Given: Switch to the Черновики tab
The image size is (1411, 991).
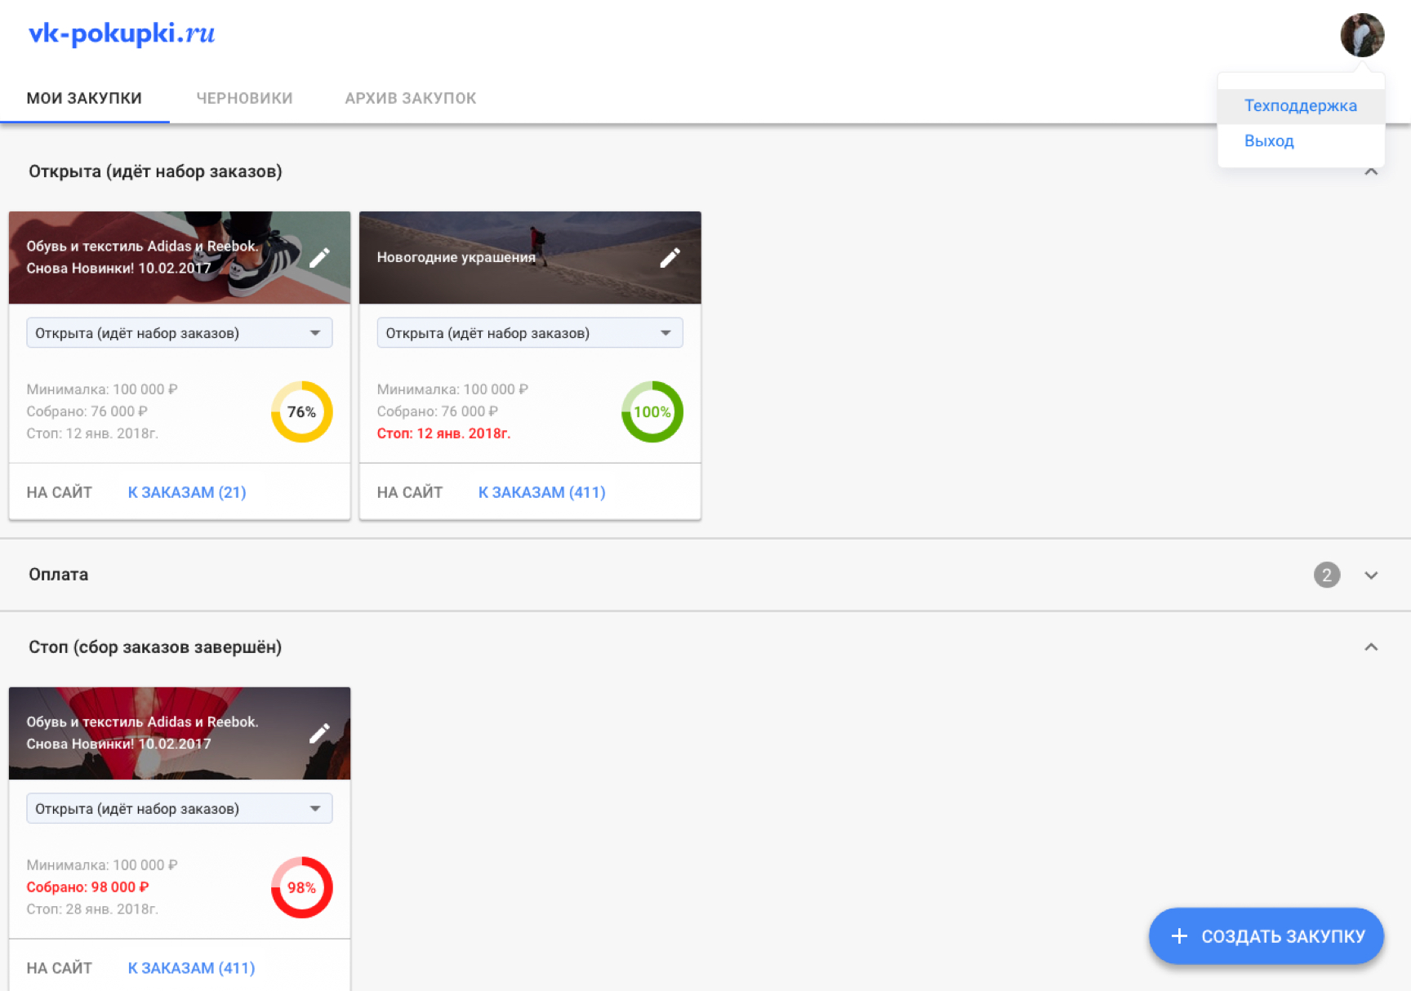Looking at the screenshot, I should click(244, 98).
